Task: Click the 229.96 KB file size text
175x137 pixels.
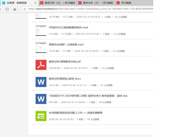Action: [x=54, y=68]
